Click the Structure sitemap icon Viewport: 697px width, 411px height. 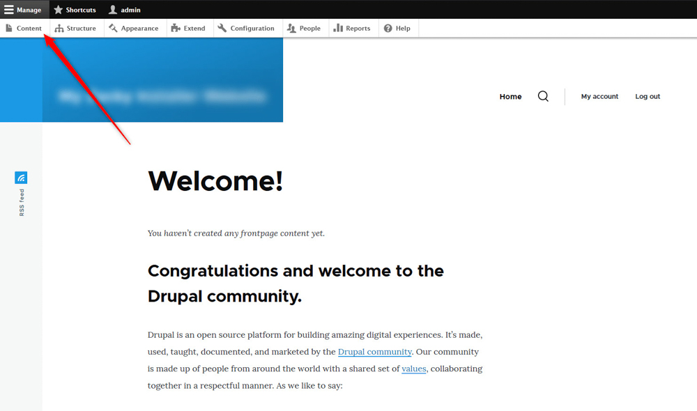58,28
